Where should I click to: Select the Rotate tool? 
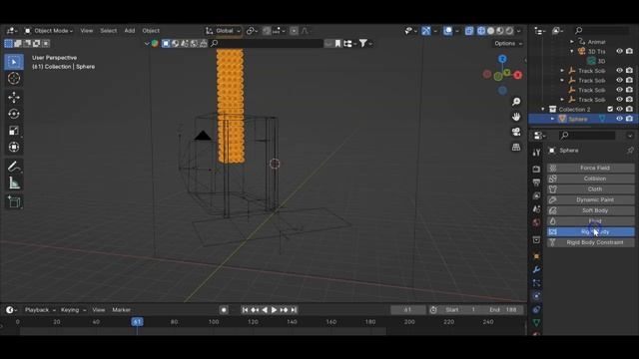click(x=14, y=114)
